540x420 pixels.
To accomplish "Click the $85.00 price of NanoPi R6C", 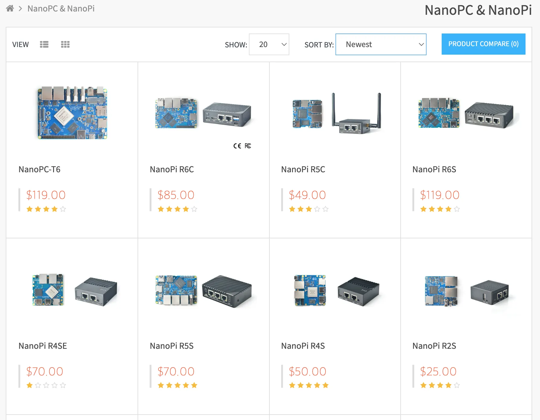I will pos(176,195).
